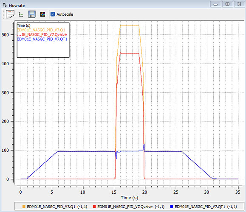Screen dimensions: 246x212
Task: Click the 500 tick label on y-axis
Action: tap(5, 35)
